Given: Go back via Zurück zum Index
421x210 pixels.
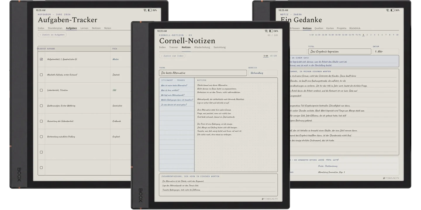Looking at the screenshot, I should tap(172, 56).
